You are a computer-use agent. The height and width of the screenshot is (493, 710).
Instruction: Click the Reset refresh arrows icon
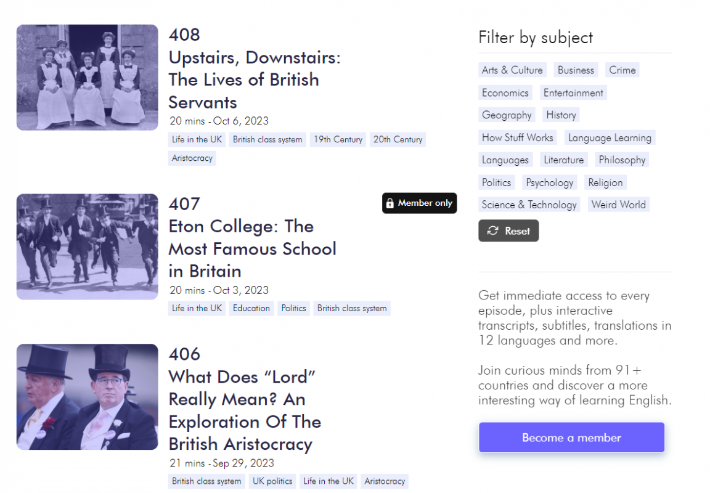click(x=492, y=231)
